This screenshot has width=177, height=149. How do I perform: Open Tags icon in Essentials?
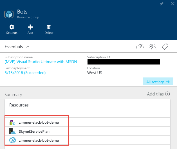[165, 47]
